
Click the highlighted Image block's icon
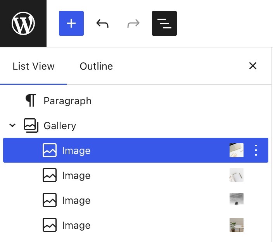pyautogui.click(x=50, y=150)
